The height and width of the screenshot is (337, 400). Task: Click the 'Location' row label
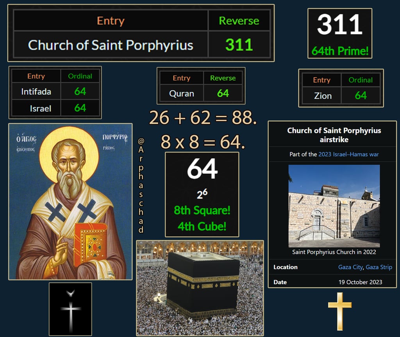click(286, 267)
